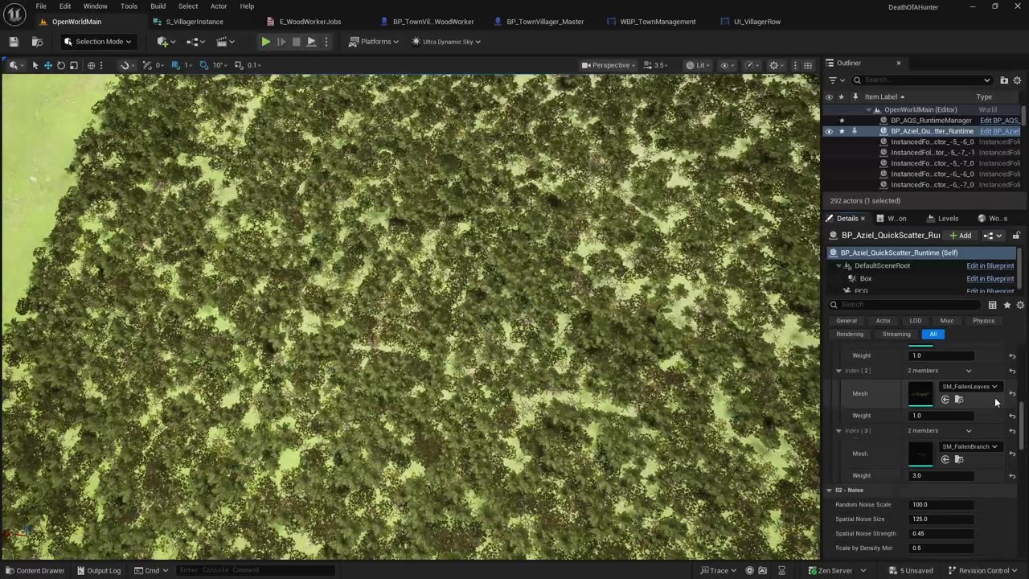The width and height of the screenshot is (1029, 579).
Task: Open the viewport Show (eye) flags menu
Action: click(x=727, y=65)
